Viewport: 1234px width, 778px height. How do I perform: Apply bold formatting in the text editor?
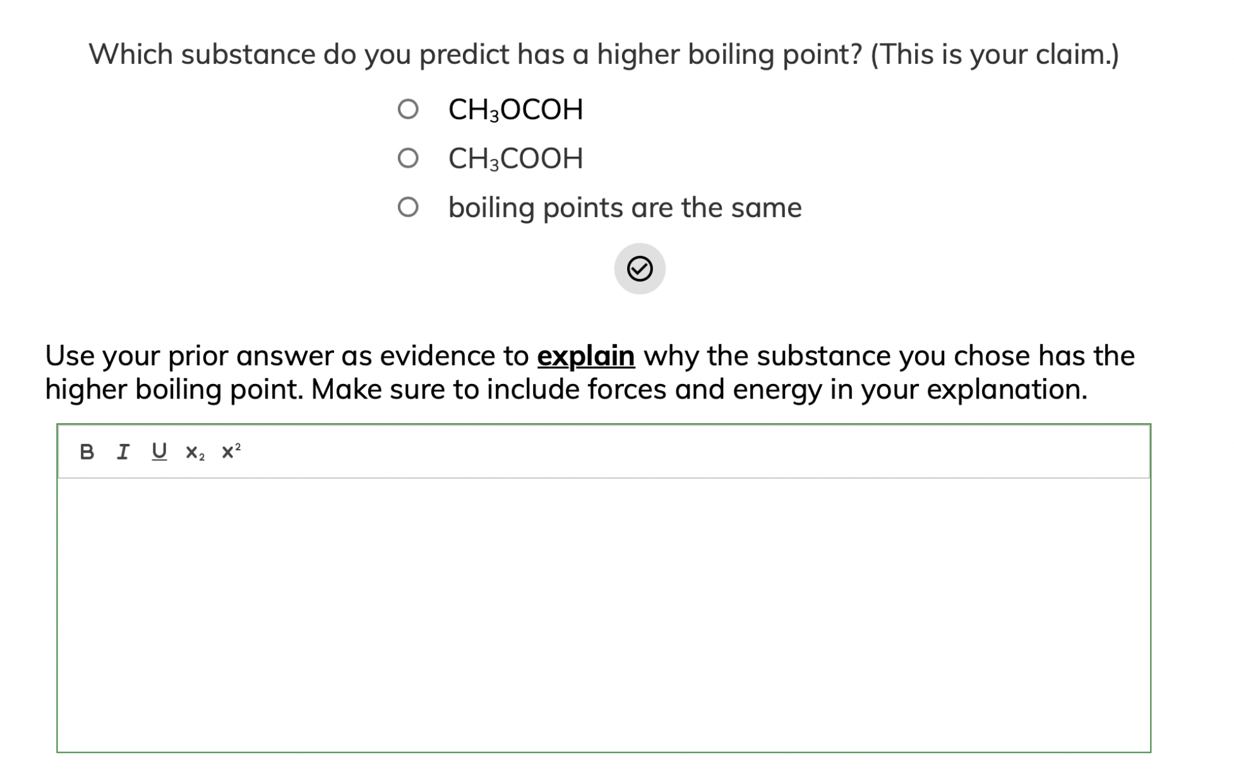point(87,451)
